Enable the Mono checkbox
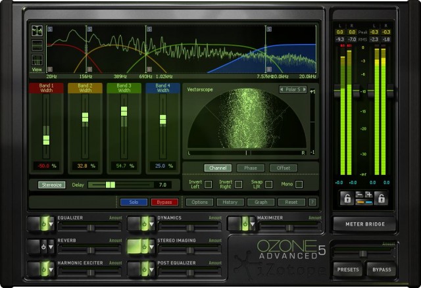This screenshot has height=288, width=421. tap(299, 185)
